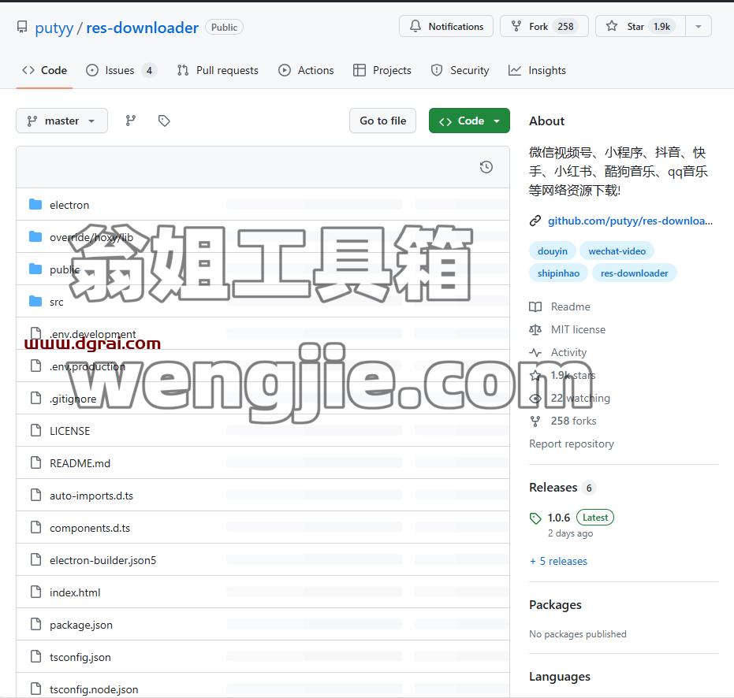Open components.d.ts file name
Screen dimensions: 734x698
click(90, 528)
